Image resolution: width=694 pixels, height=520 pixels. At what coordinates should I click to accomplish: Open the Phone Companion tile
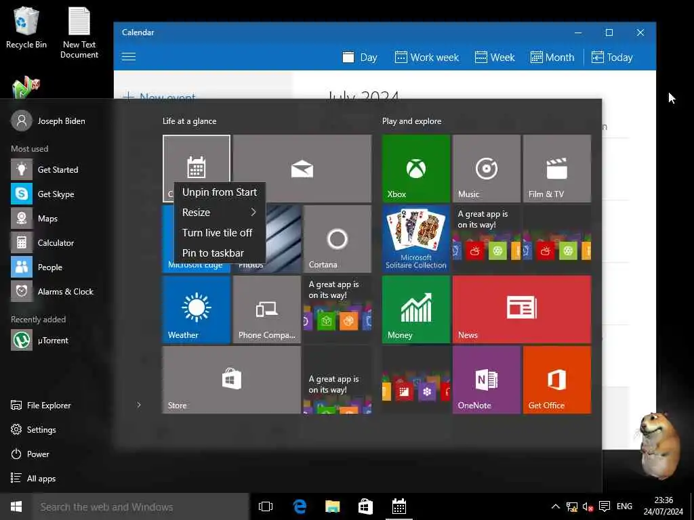267,309
